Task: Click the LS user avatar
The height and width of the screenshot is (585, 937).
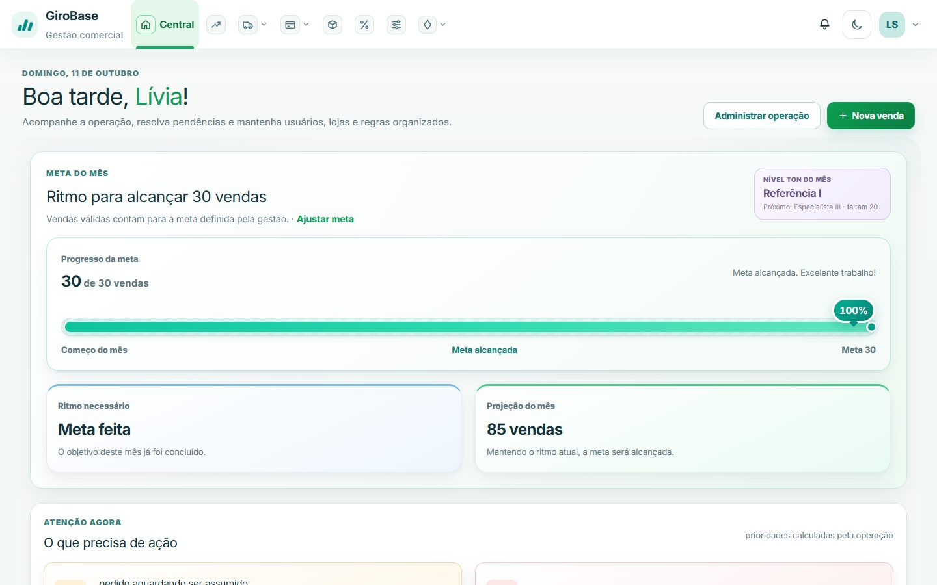Action: 892,25
